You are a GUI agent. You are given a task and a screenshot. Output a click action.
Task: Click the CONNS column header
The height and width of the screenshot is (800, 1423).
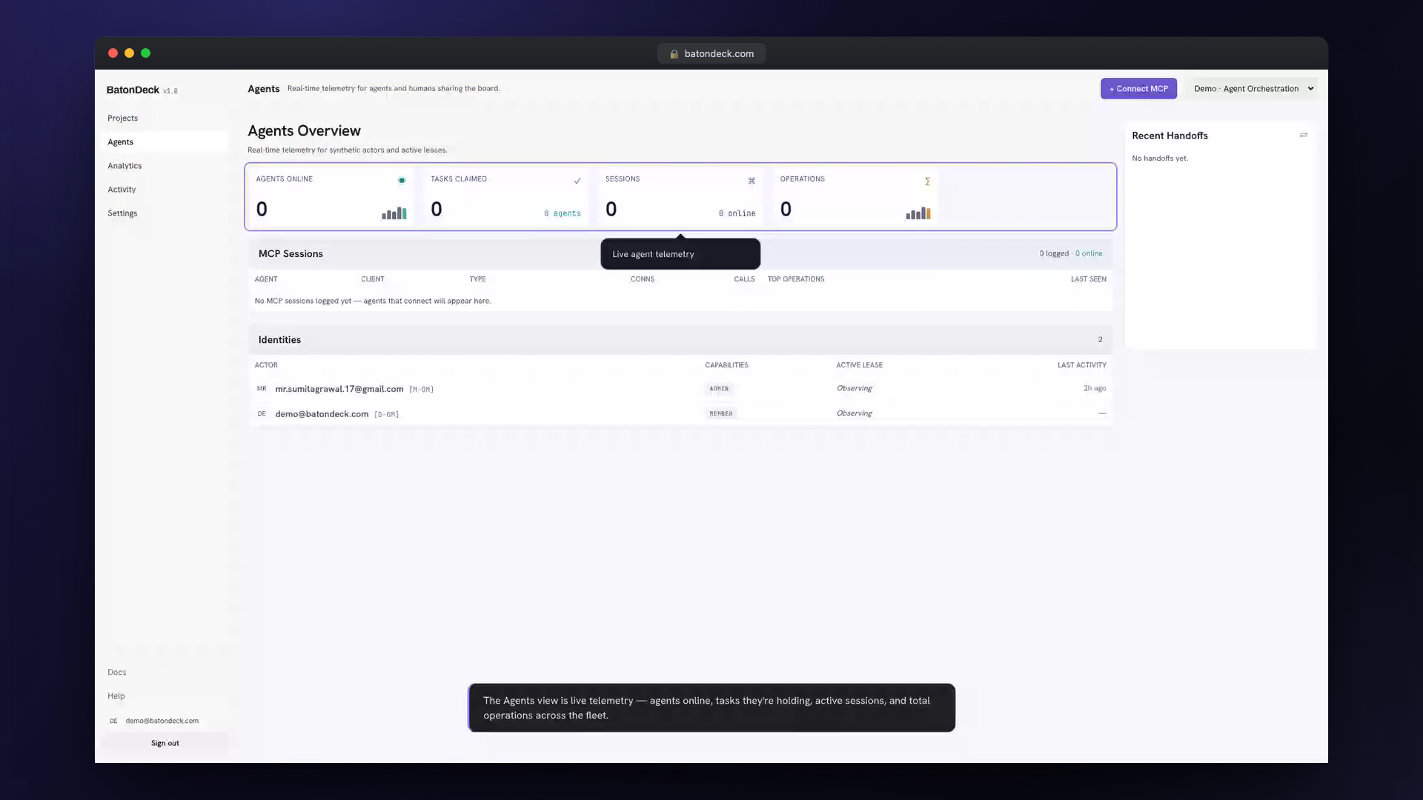[x=643, y=279]
